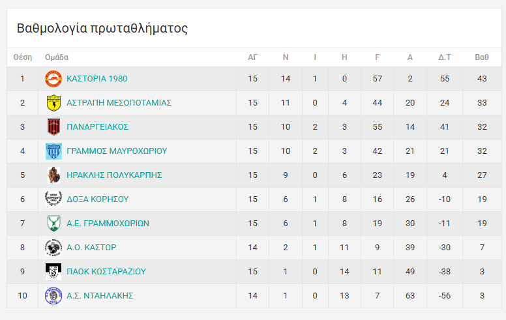
Task: Click the ΓΡΑΜΜΟΣ ΜΑΥΡΟΧΩΡΙΟΥ blue logo
Action: [53, 151]
